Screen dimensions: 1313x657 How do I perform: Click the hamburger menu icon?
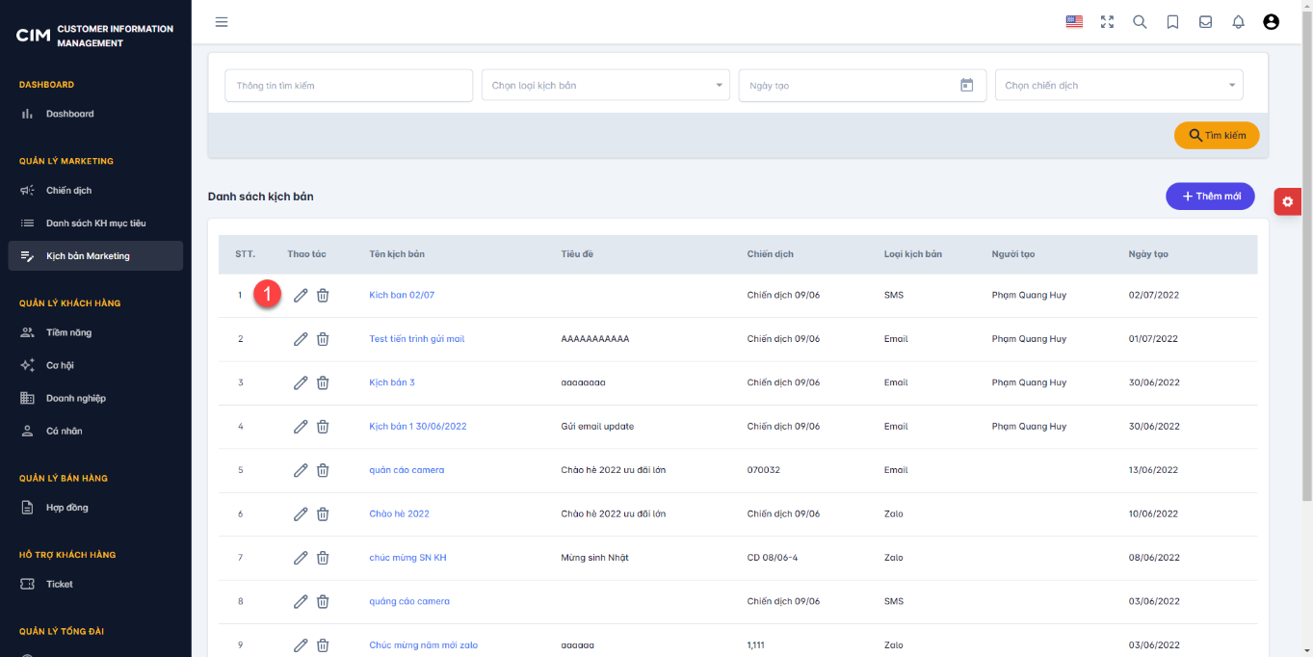tap(222, 21)
